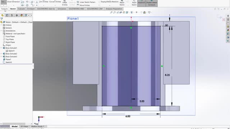This screenshot has width=230, height=129.
Task: Select the Sketch Fillet tool
Action: click(x=32, y=5)
